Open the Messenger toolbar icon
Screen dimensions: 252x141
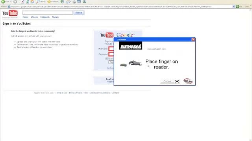tap(84, 2)
